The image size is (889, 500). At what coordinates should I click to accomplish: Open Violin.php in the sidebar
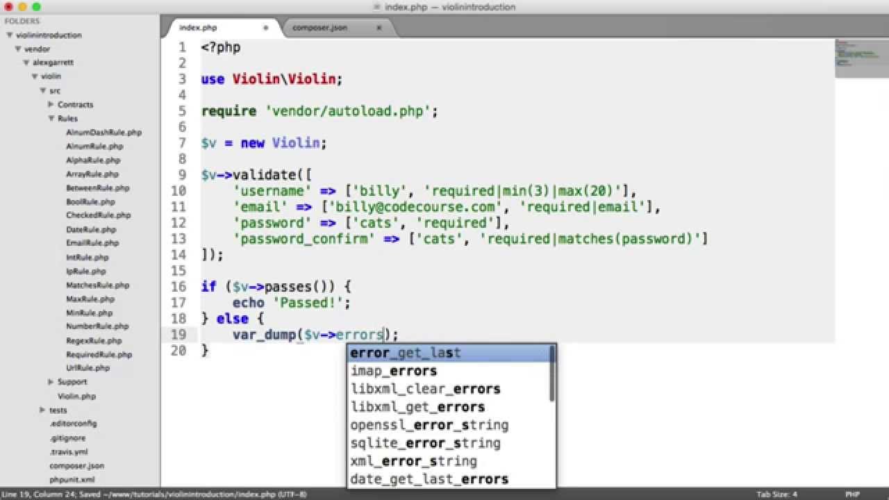[76, 396]
